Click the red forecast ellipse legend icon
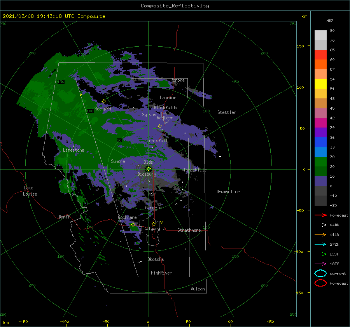The height and width of the screenshot is (327, 350). (320, 283)
